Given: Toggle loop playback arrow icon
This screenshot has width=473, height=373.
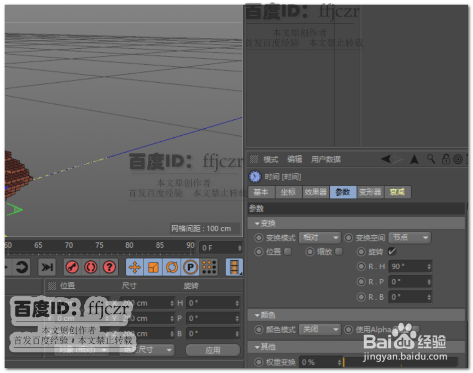Looking at the screenshot, I should [x=22, y=267].
